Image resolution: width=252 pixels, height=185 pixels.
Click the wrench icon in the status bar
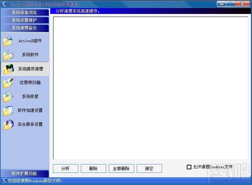click(x=4, y=181)
